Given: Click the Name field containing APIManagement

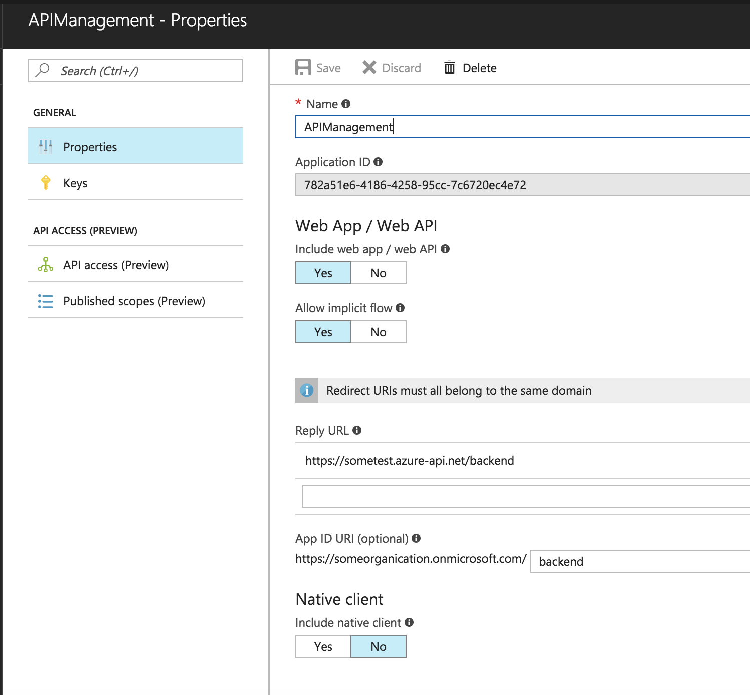Looking at the screenshot, I should (x=523, y=127).
